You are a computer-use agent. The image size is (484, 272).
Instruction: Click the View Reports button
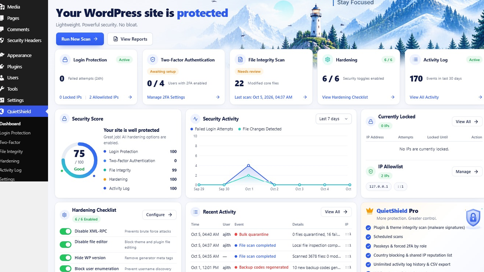coord(130,39)
